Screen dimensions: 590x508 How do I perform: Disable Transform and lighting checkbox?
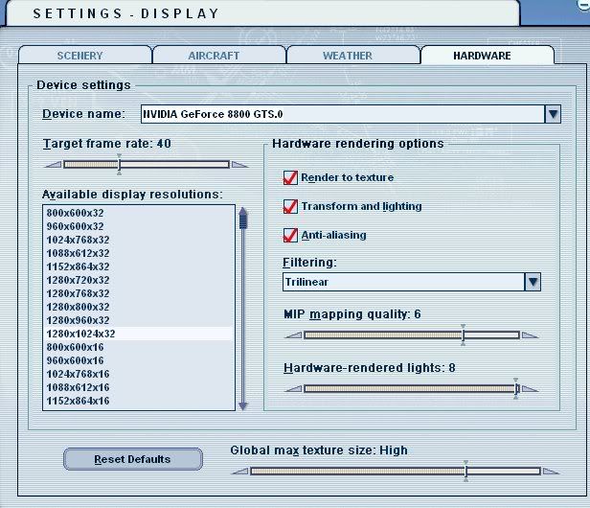click(x=290, y=206)
